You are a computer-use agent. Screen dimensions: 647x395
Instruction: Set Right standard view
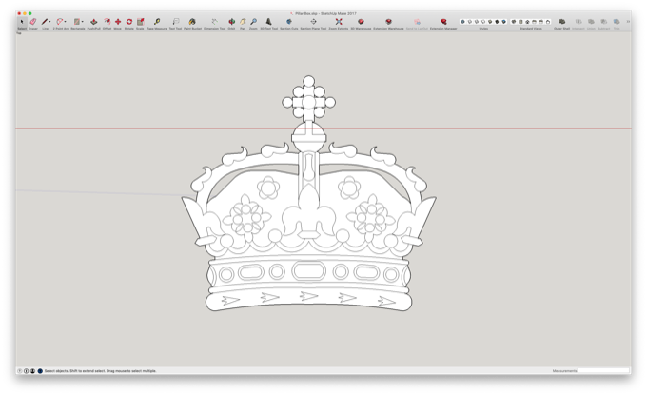click(535, 22)
